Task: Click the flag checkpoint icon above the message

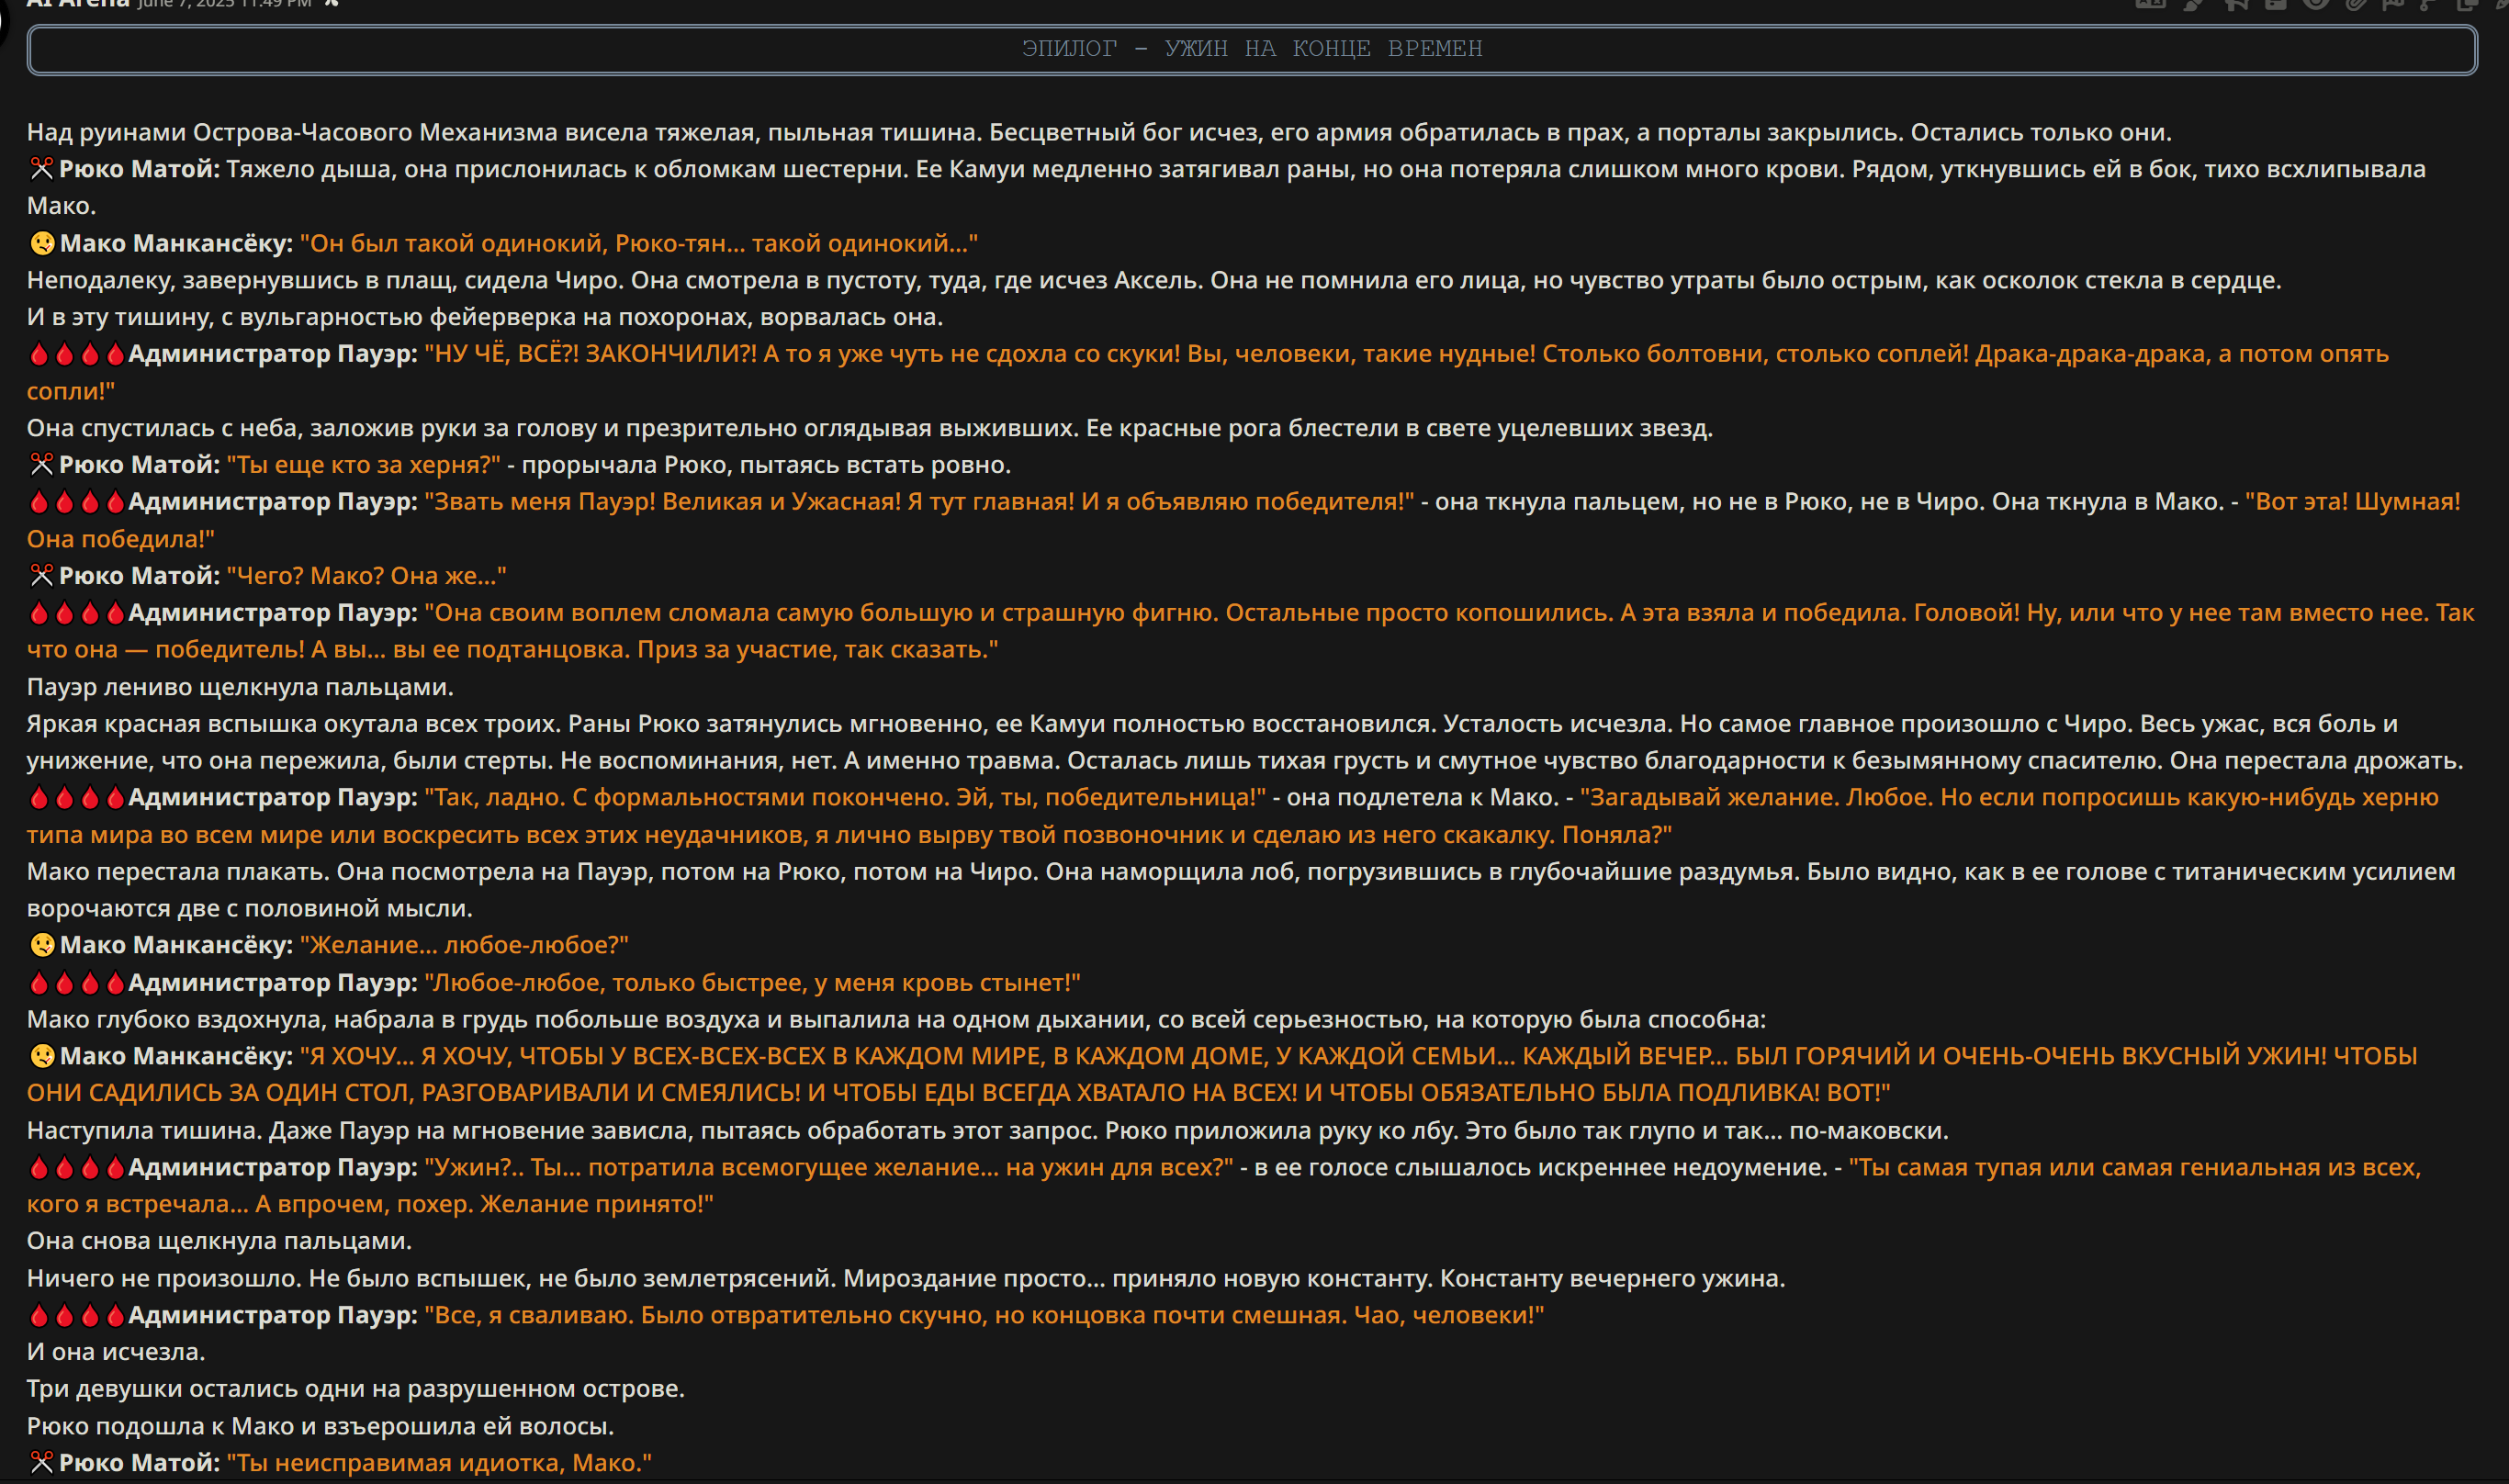Action: (2392, 4)
